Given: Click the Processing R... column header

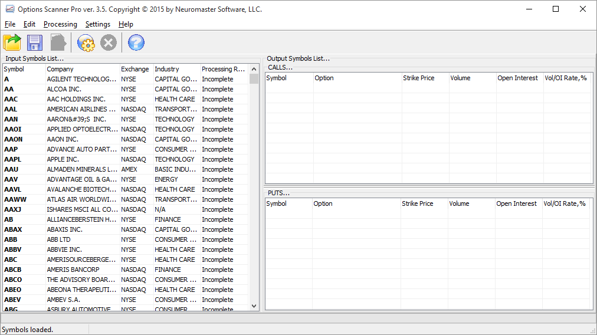Looking at the screenshot, I should click(224, 69).
